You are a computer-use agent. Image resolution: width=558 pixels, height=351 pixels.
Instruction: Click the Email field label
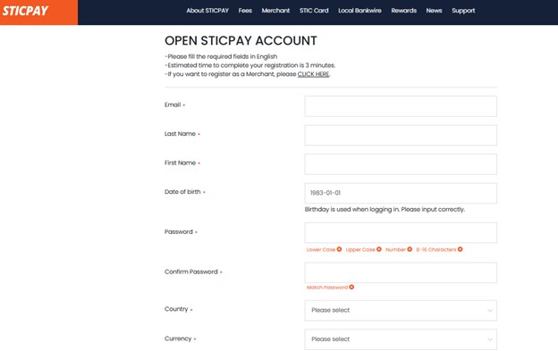(173, 104)
